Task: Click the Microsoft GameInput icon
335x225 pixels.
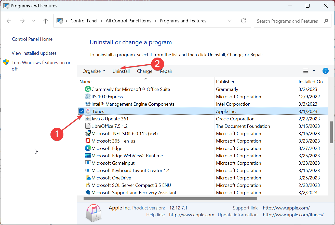Action: [x=88, y=163]
